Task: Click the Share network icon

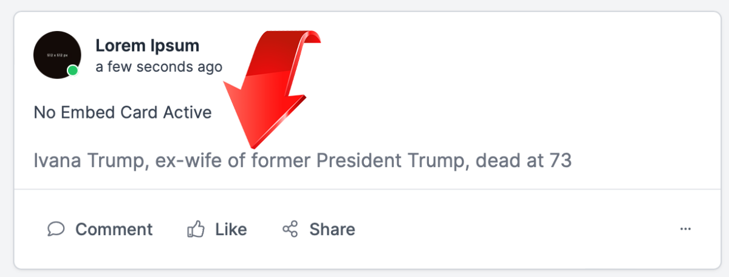Action: (x=290, y=229)
